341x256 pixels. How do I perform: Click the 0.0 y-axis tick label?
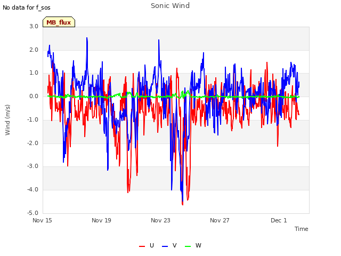point(34,96)
